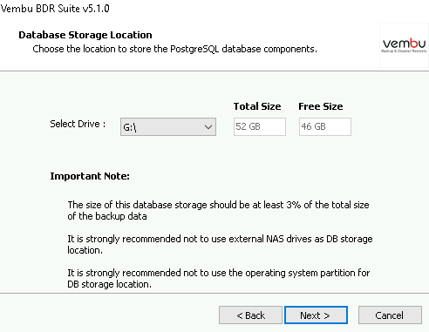
Task: Click the PostgreSQL database components subtitle text
Action: (174, 49)
